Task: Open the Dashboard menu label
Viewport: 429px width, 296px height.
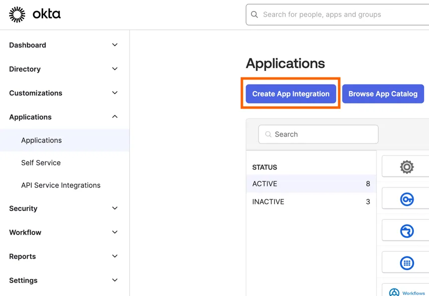Action: pos(28,45)
